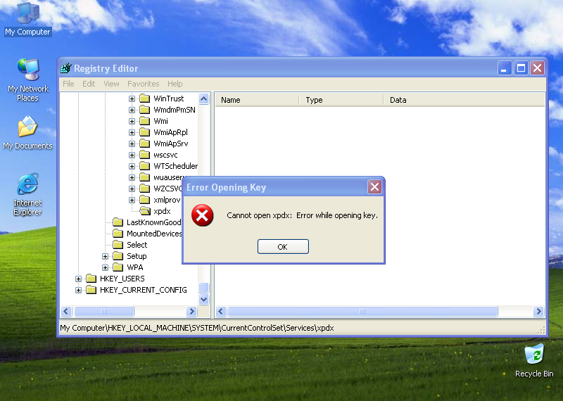Select the Select key folder icon
The image size is (563, 401).
tap(118, 245)
